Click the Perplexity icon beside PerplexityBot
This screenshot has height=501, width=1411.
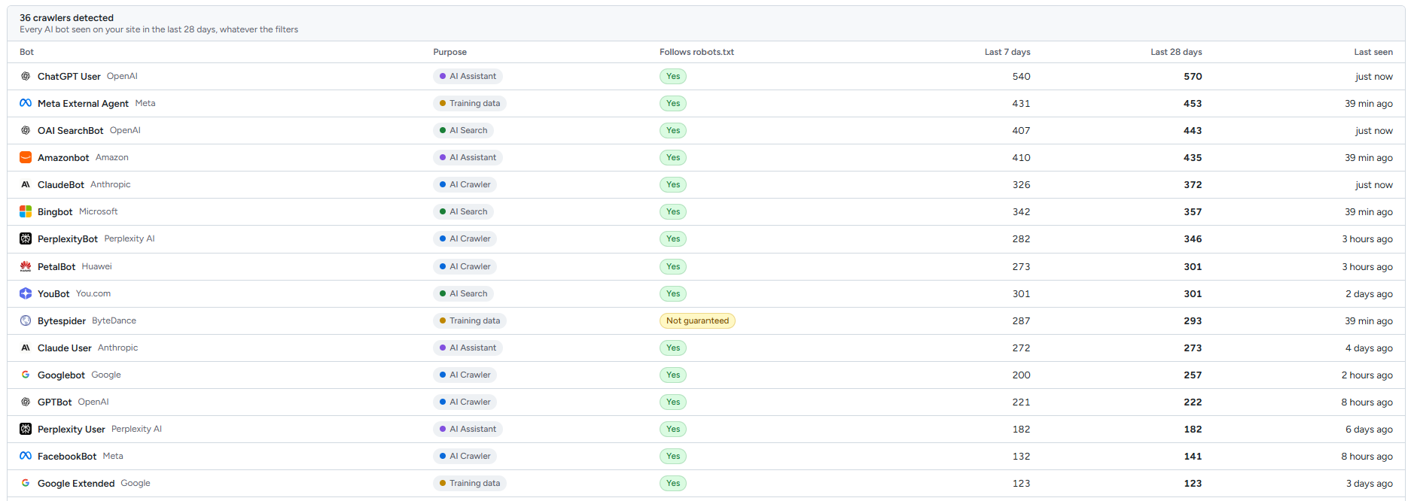click(x=26, y=238)
